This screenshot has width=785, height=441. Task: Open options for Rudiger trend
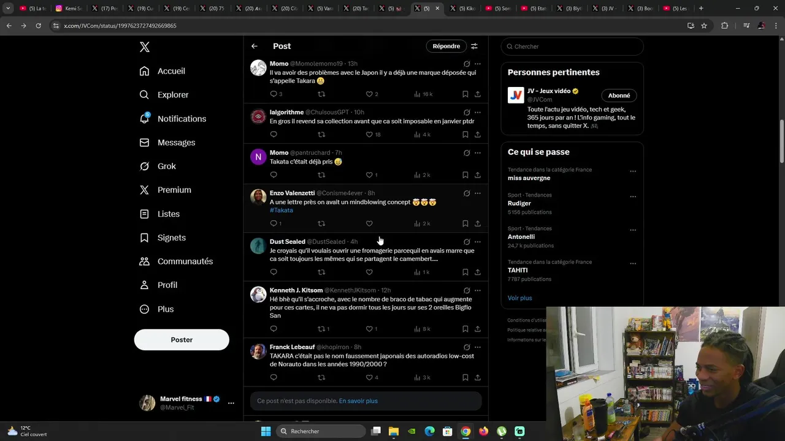(x=633, y=197)
